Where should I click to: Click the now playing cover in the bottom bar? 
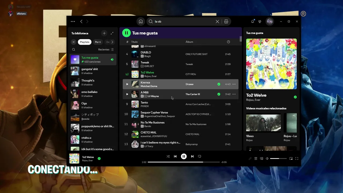click(x=74, y=158)
